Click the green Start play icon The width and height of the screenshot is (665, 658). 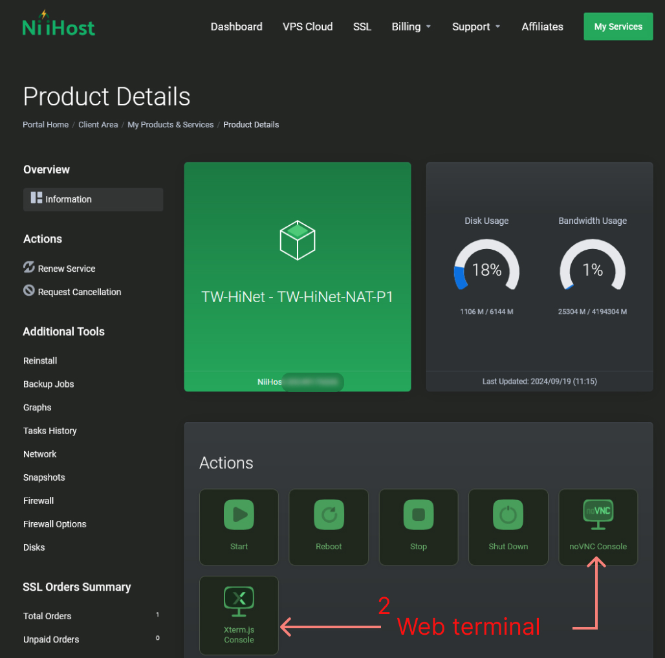click(x=239, y=514)
